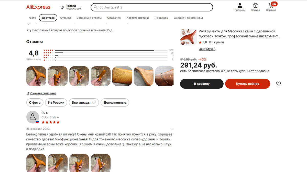Image resolution: width=307 pixels, height=172 pixels.
Task: Open the three-dot menu on the review
Action: point(172,129)
